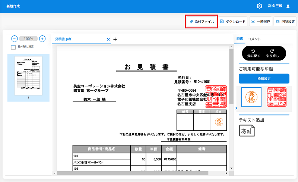Click the 備考 column header
Image resolution: width=298 pixels, height=182 pixels.
202,149
